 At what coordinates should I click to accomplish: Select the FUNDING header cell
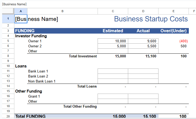pyautogui.click(x=25, y=31)
